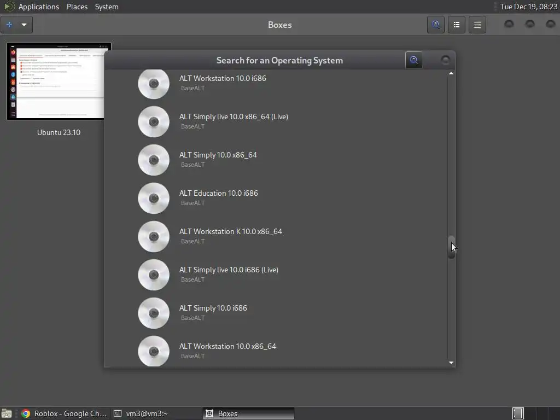560x420 pixels.
Task: Click BaseALT under ALT Workstation K 10.0
Action: [193, 241]
